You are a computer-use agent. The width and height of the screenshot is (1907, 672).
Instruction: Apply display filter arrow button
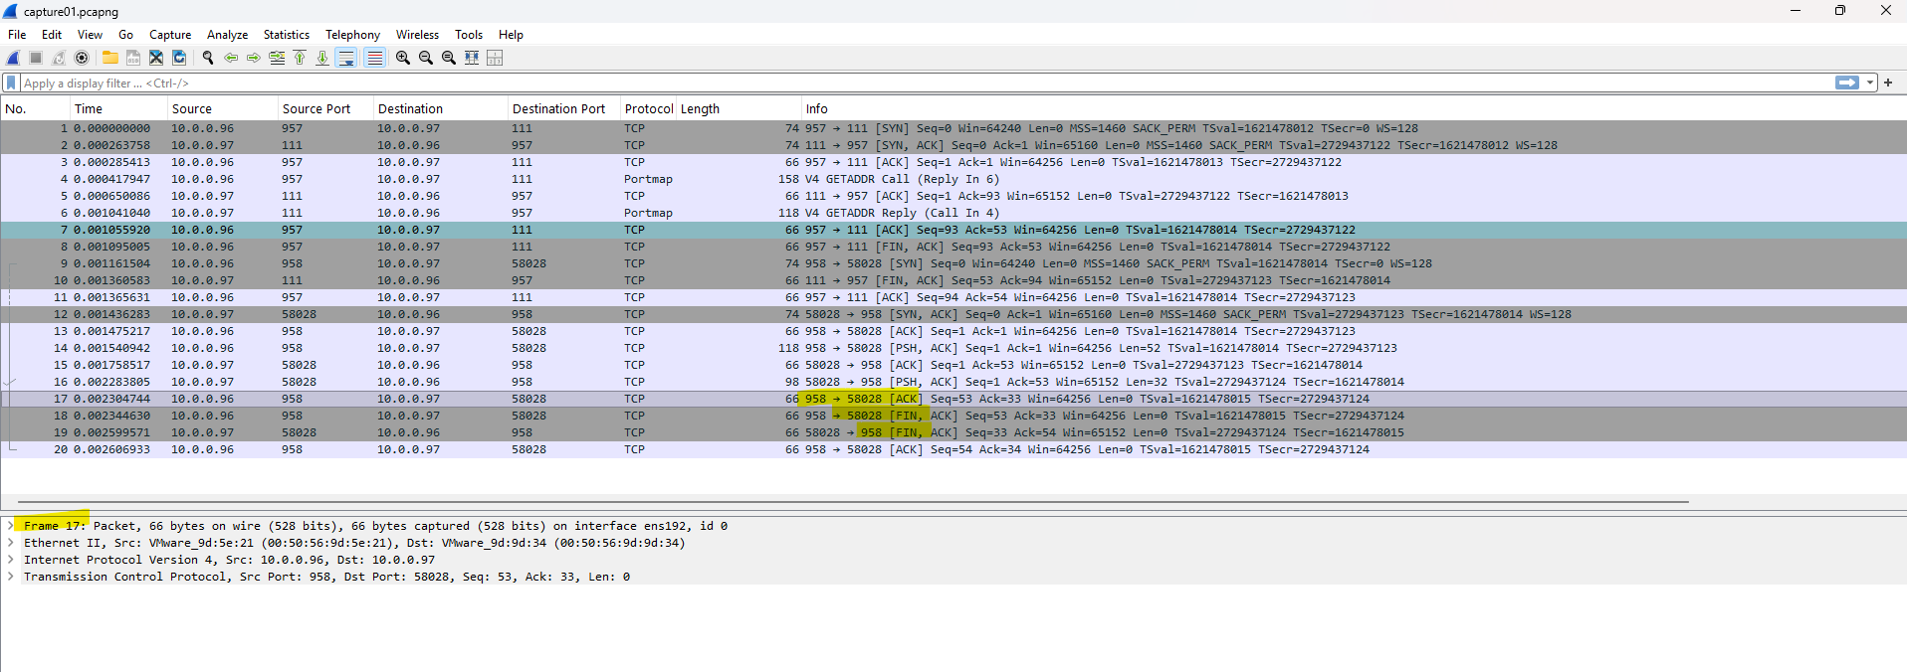1846,83
